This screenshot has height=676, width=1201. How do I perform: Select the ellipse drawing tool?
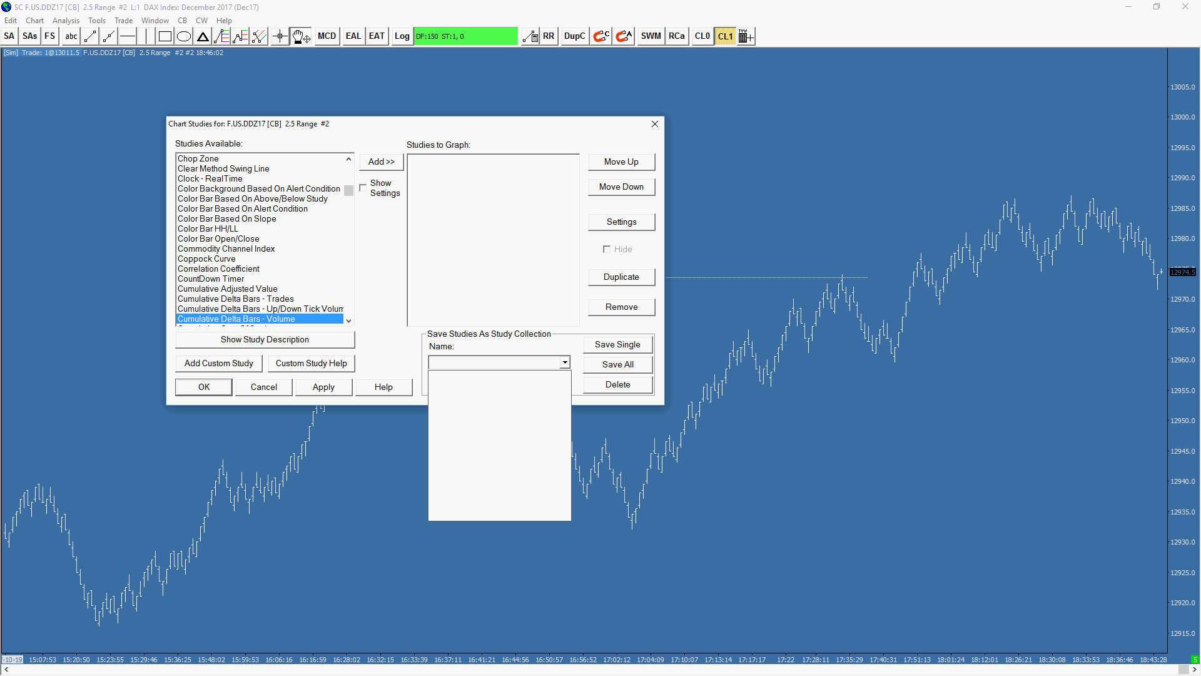click(x=184, y=36)
